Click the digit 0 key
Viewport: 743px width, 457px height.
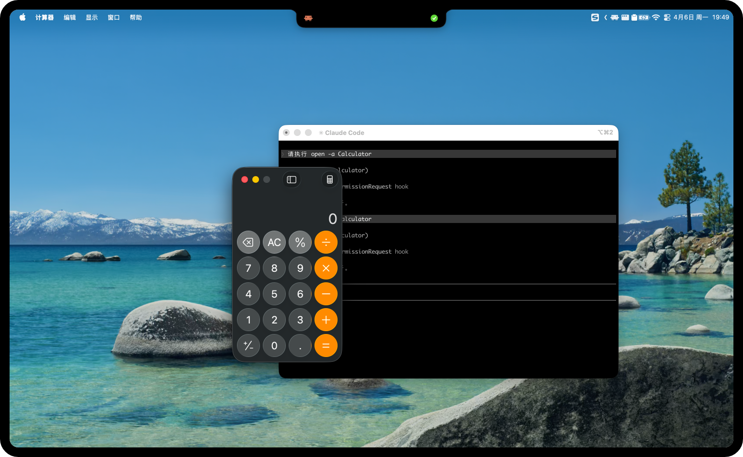[274, 346]
